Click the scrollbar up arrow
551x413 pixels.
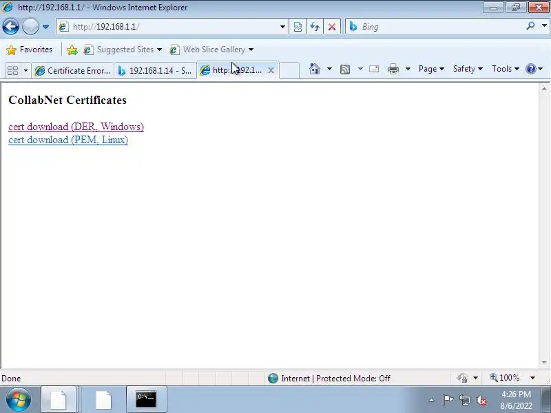[x=544, y=89]
